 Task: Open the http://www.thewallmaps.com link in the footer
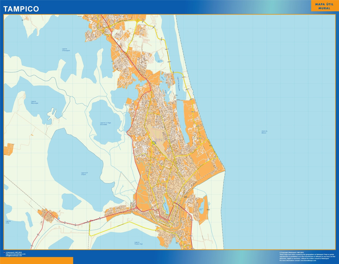pos(15,254)
